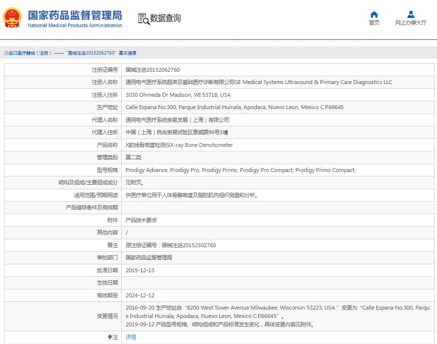Select attachment 产品技术要求 value
Image resolution: width=437 pixels, height=344 pixels.
[x=141, y=220]
